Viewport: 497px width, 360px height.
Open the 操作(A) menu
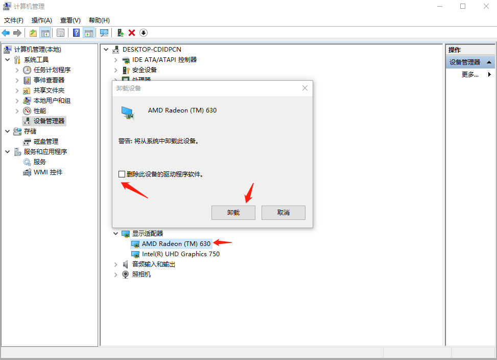pos(41,20)
